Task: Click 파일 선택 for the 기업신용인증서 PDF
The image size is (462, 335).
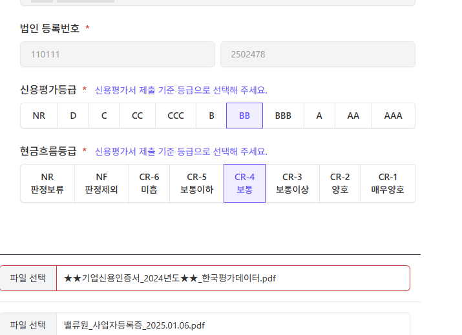Action: point(28,278)
